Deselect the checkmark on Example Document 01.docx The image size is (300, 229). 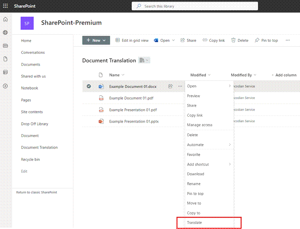pos(89,86)
